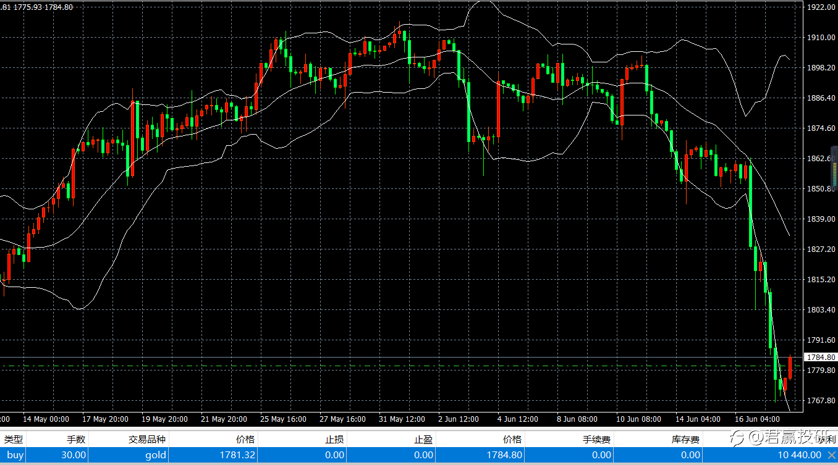Screen dimensions: 838x465
Task: Click the 16 Jun 04:00 time label
Action: 758,419
